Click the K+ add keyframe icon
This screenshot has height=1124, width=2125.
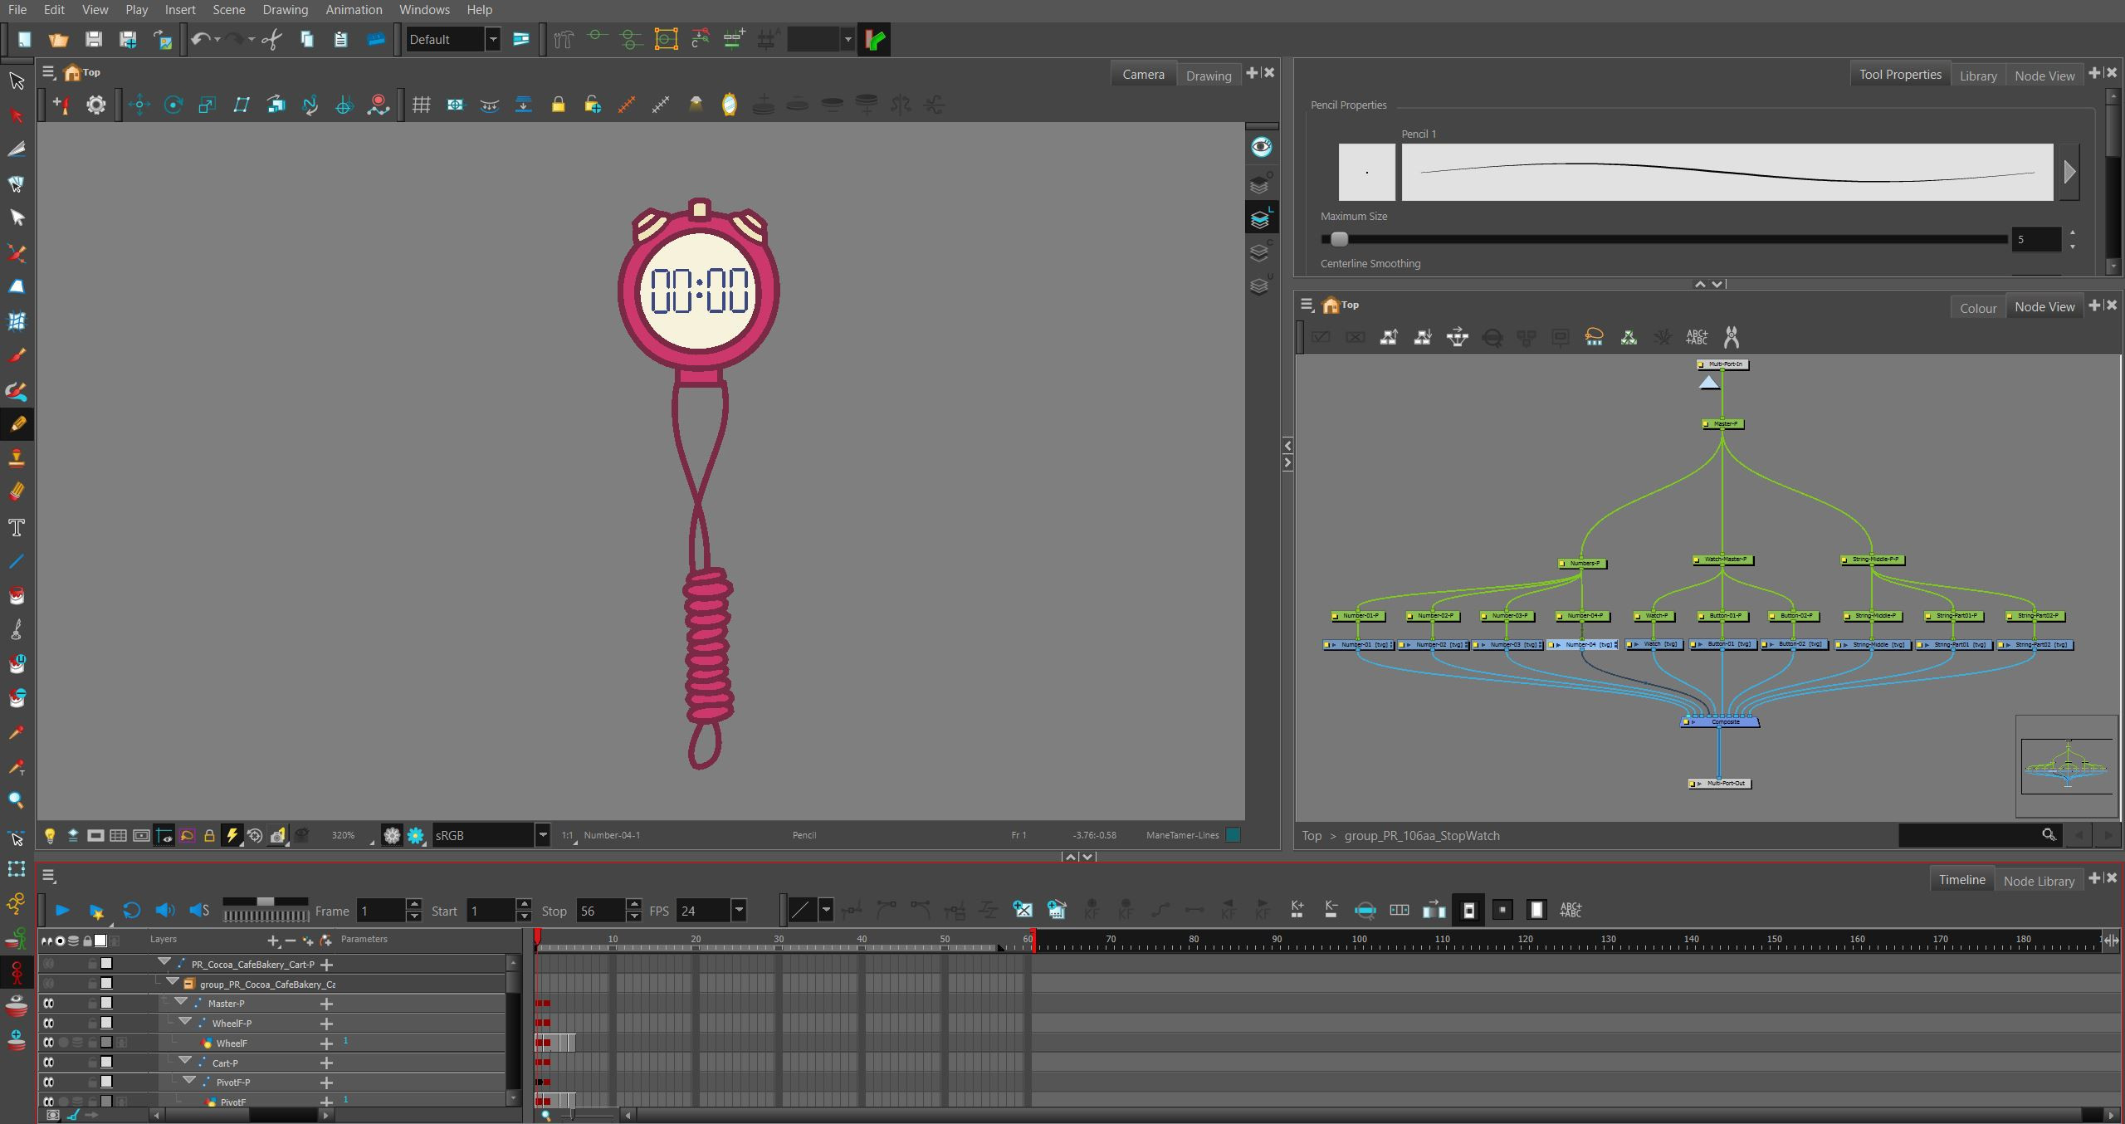(1297, 910)
